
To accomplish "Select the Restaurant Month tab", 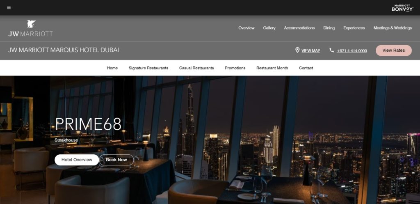I will [272, 68].
